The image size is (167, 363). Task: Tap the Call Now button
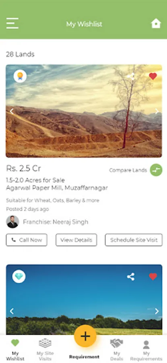tap(27, 240)
